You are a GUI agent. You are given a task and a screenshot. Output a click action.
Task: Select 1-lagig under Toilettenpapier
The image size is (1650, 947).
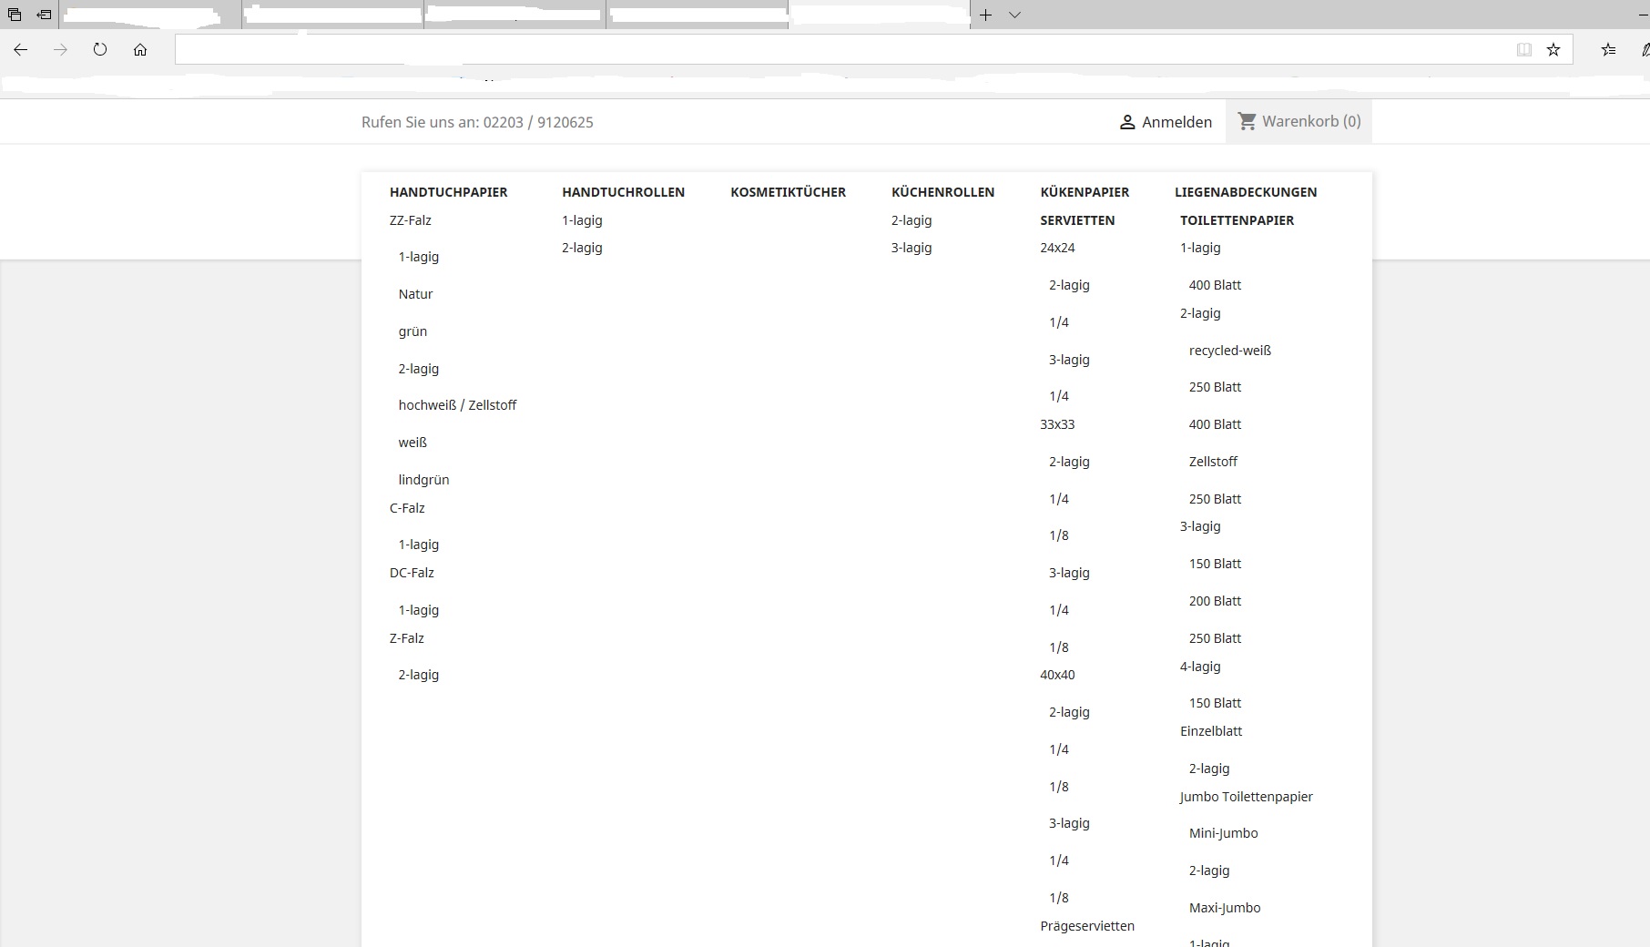tap(1200, 248)
